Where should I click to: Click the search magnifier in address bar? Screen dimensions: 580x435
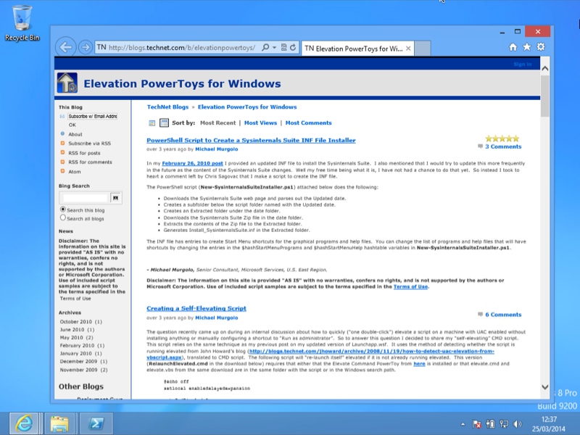(x=265, y=47)
